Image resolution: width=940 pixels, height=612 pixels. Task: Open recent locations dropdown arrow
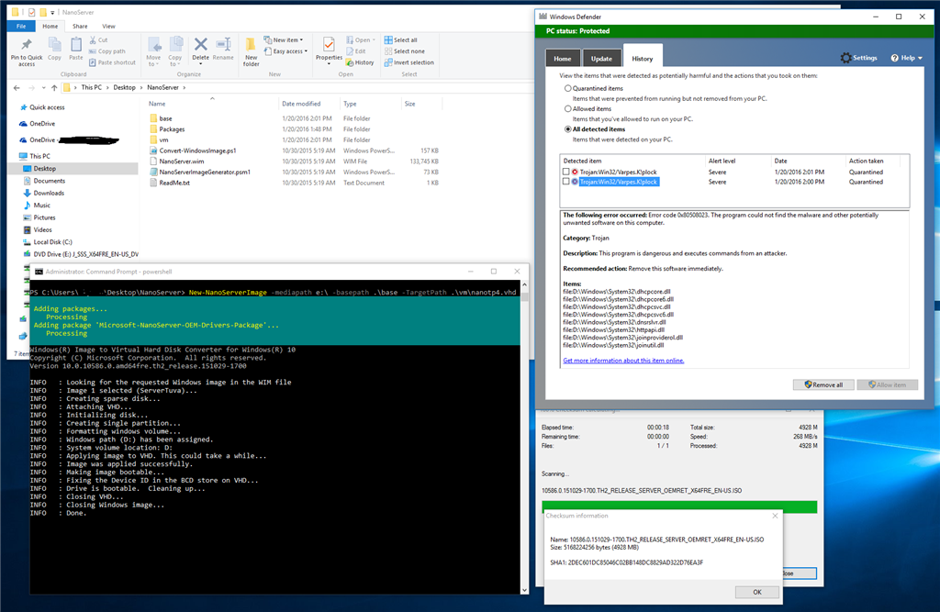pos(43,87)
